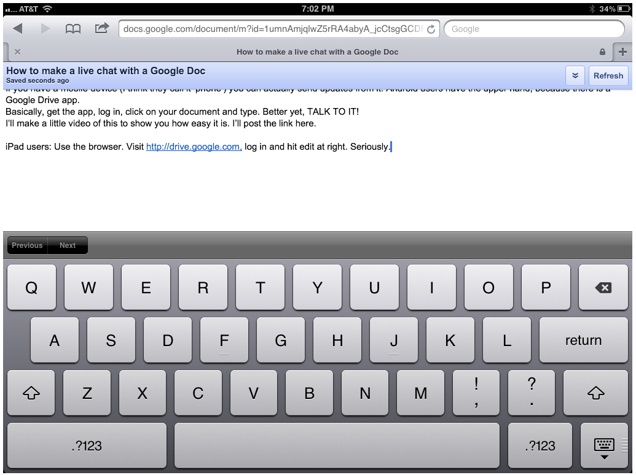This screenshot has height=475, width=636.
Task: Tap the G key
Action: (x=281, y=340)
